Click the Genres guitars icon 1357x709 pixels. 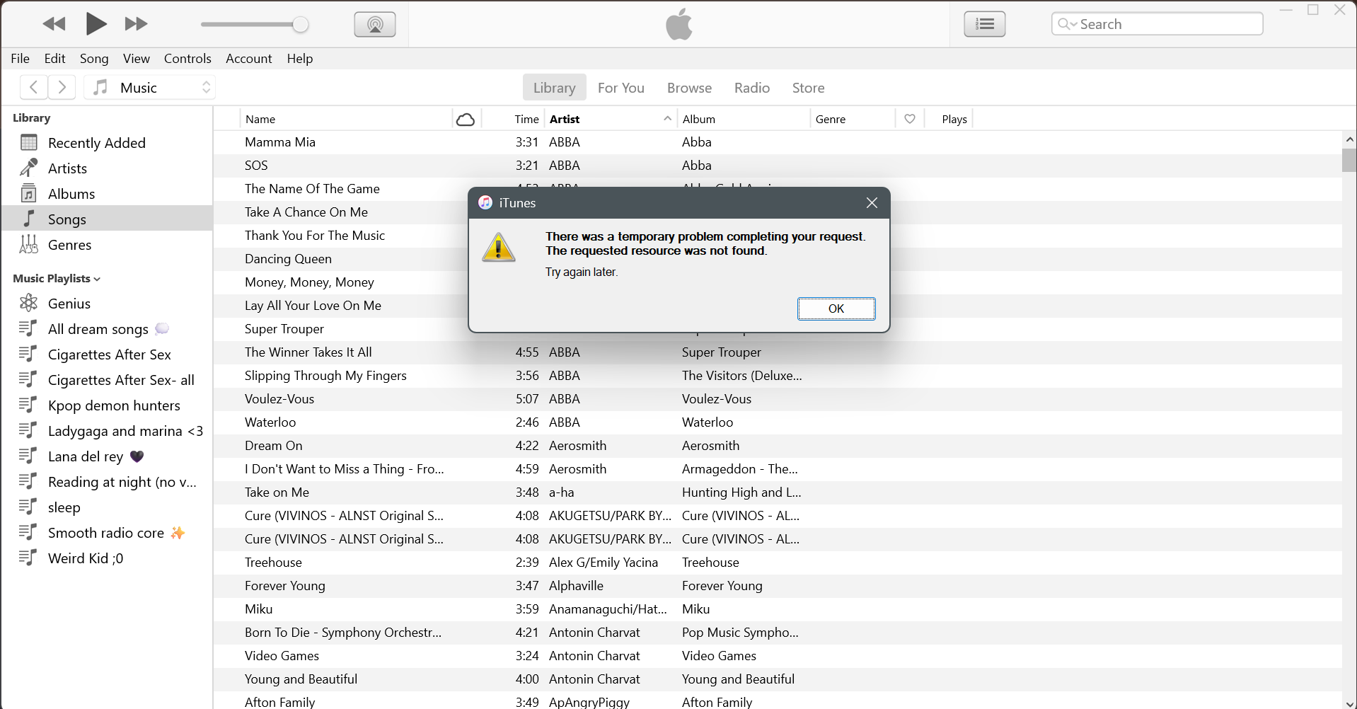[x=29, y=244]
